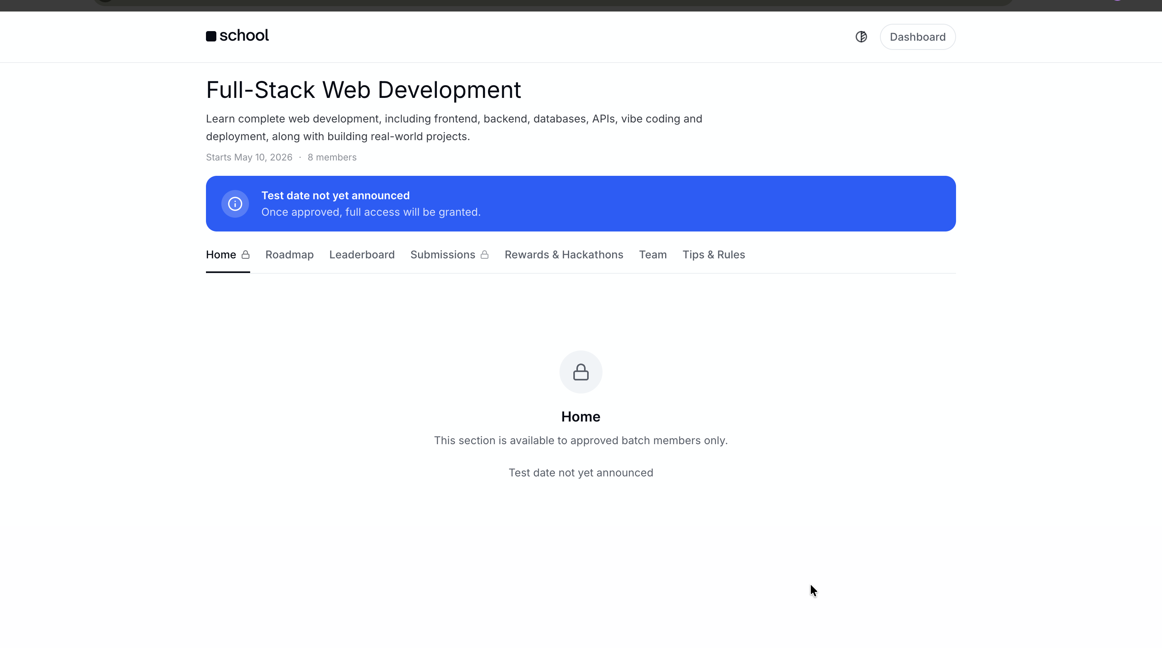Switch to the Roadmap tab
The image size is (1162, 648).
[x=289, y=255]
